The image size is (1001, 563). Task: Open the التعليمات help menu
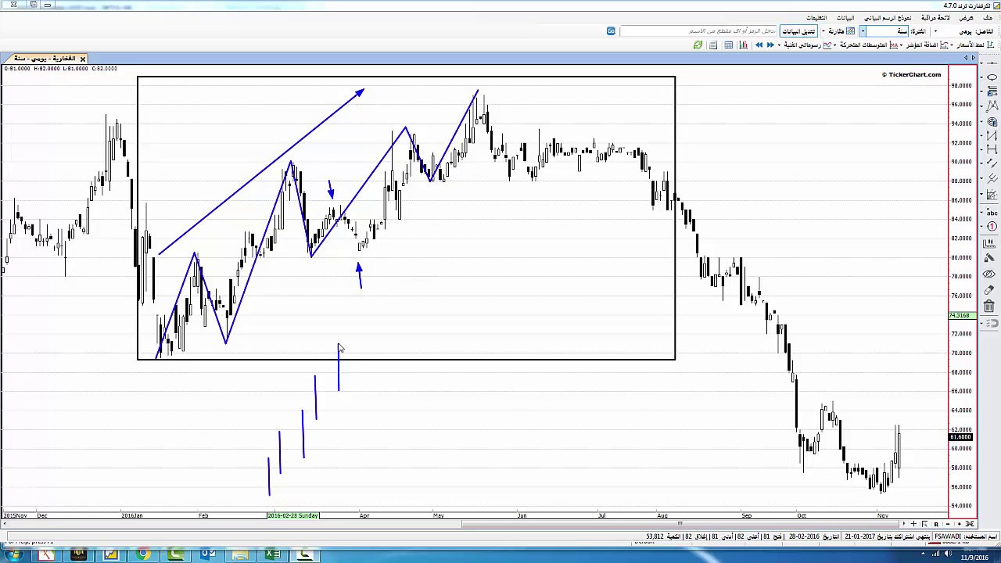pyautogui.click(x=816, y=18)
